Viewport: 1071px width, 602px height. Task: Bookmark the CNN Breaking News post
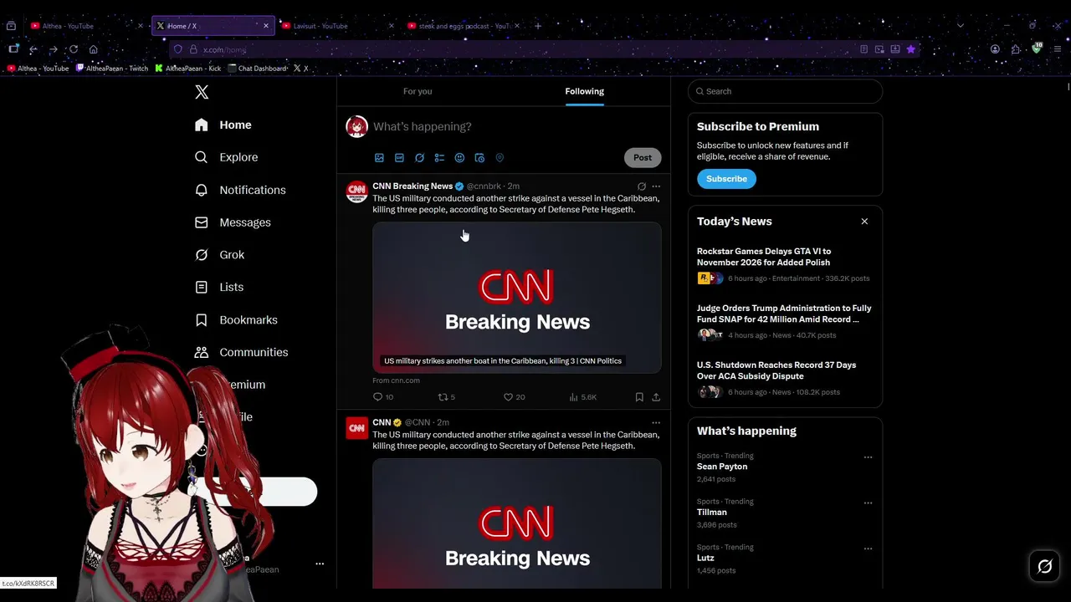(639, 397)
